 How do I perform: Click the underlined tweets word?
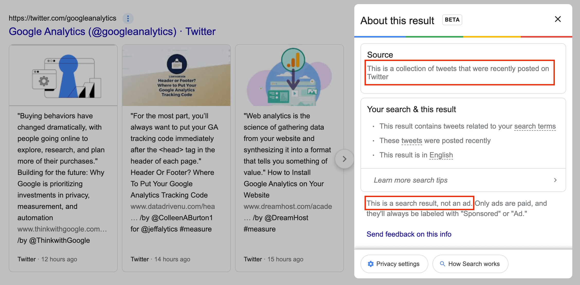point(412,141)
